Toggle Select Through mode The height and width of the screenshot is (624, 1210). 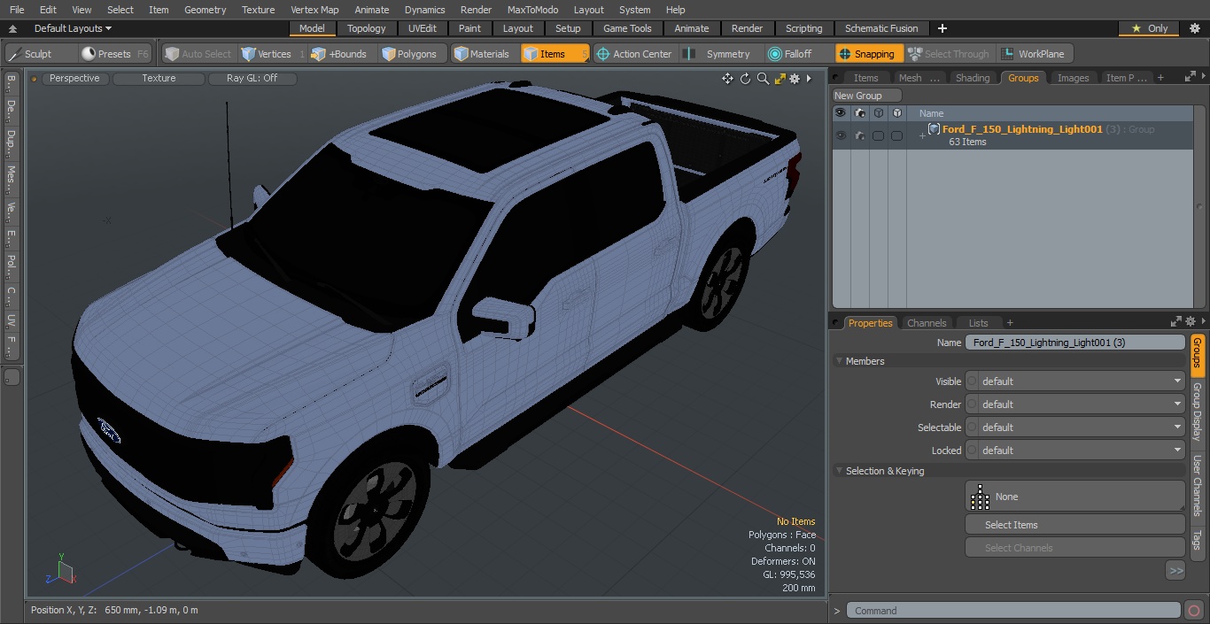pyautogui.click(x=950, y=54)
